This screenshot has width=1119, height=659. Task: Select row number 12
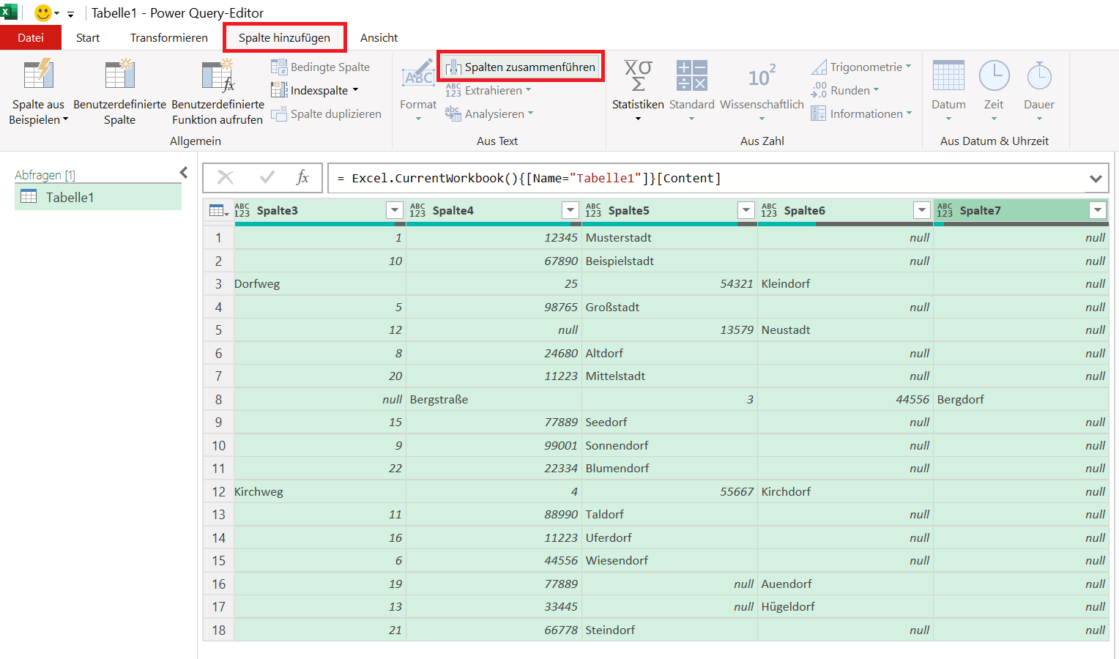(x=218, y=492)
